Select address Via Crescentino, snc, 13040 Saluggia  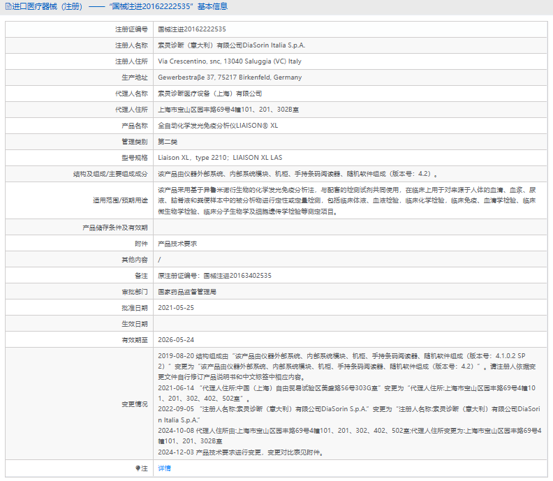(x=230, y=61)
